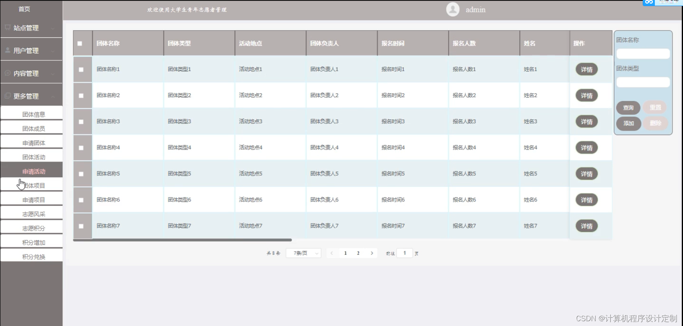This screenshot has height=326, width=683.
Task: Click the table horizontal scrollbar
Action: pyautogui.click(x=182, y=240)
